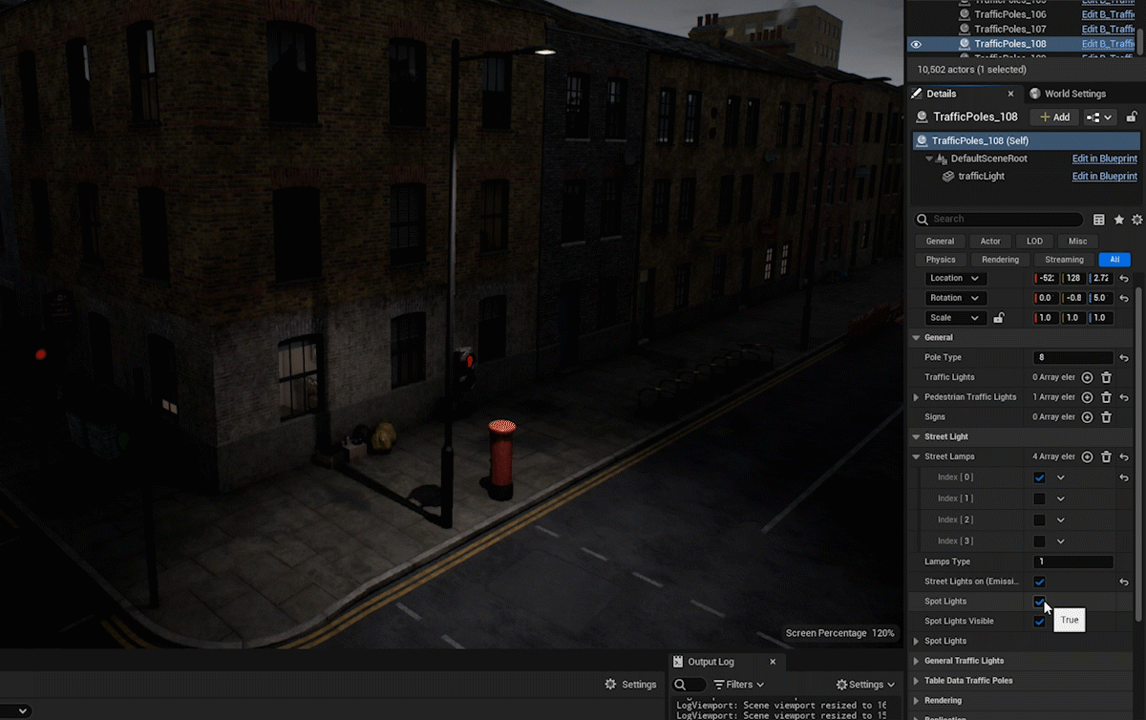This screenshot has width=1146, height=720.
Task: Toggle Street Lights on (Emissive) checkbox
Action: click(1039, 582)
